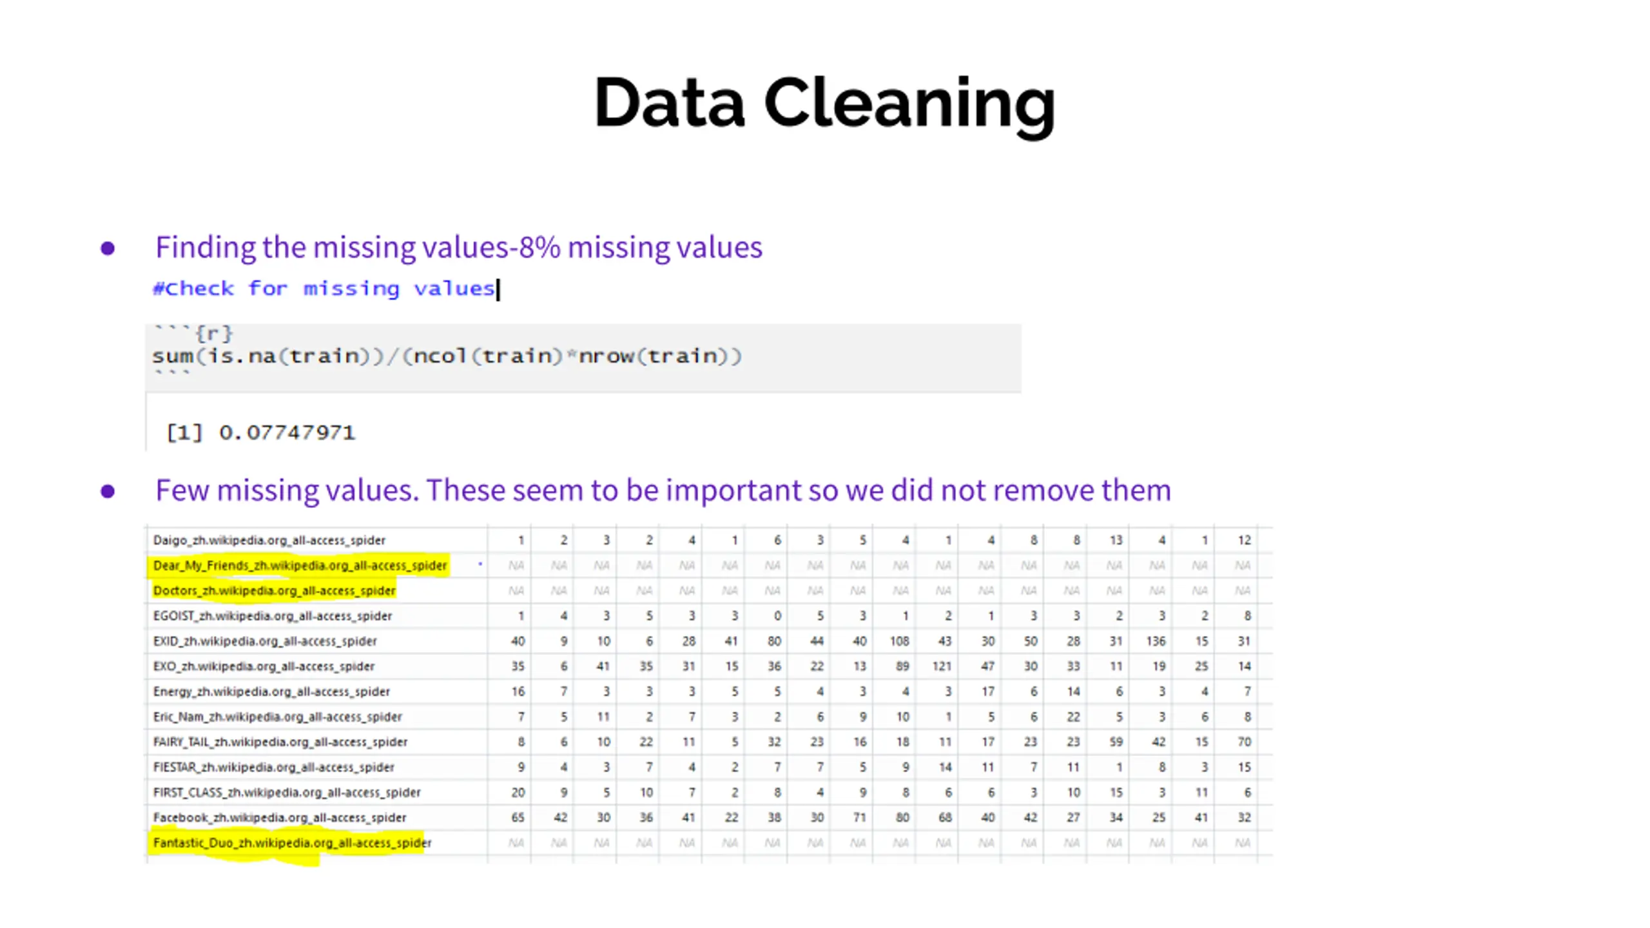Click the {r} code chunk header

tap(213, 333)
